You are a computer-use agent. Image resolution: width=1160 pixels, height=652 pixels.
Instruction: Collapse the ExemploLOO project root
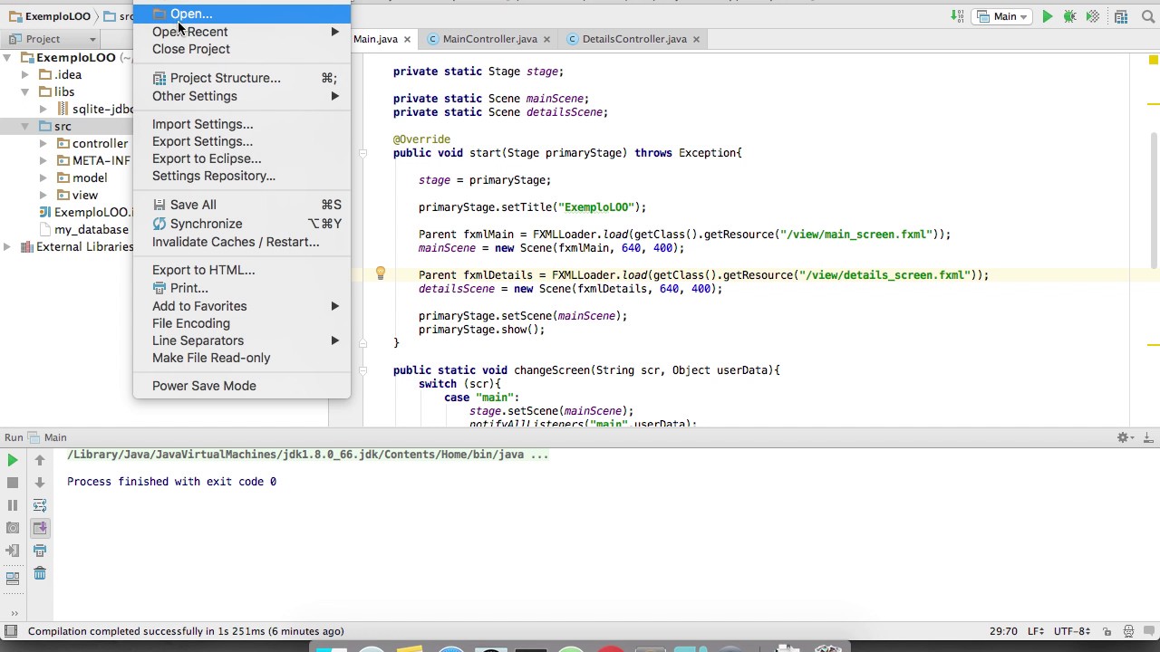tap(8, 57)
